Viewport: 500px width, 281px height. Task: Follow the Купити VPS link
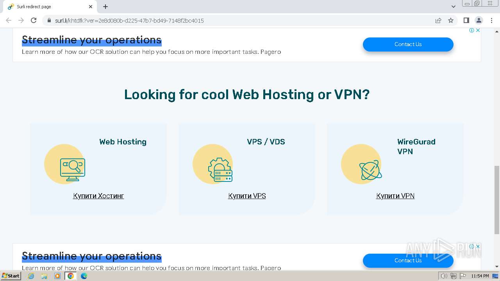pos(247,196)
